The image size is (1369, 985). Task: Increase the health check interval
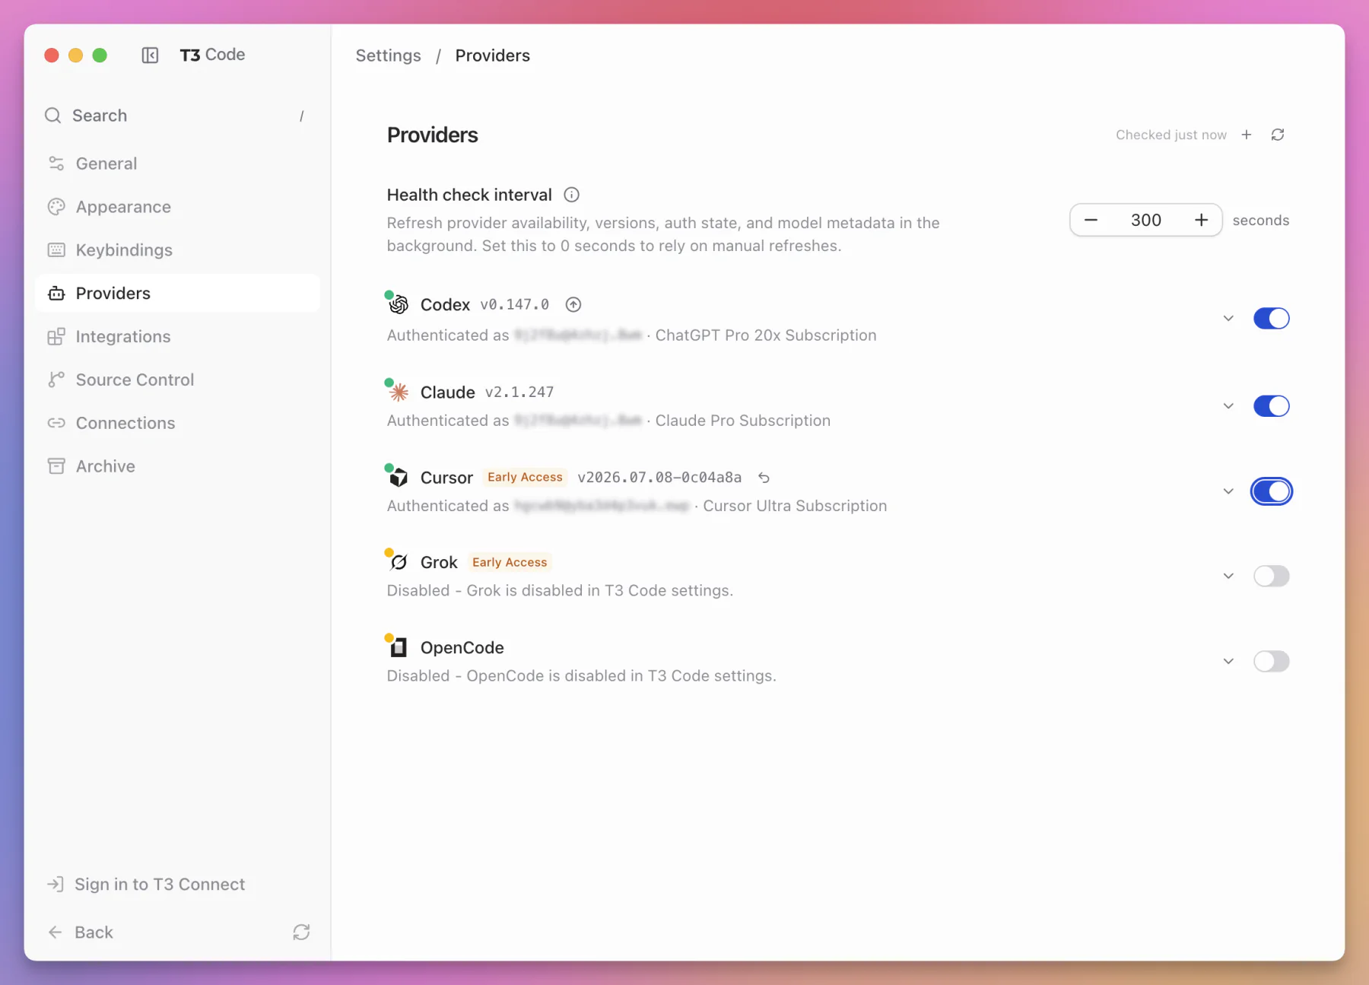1201,220
